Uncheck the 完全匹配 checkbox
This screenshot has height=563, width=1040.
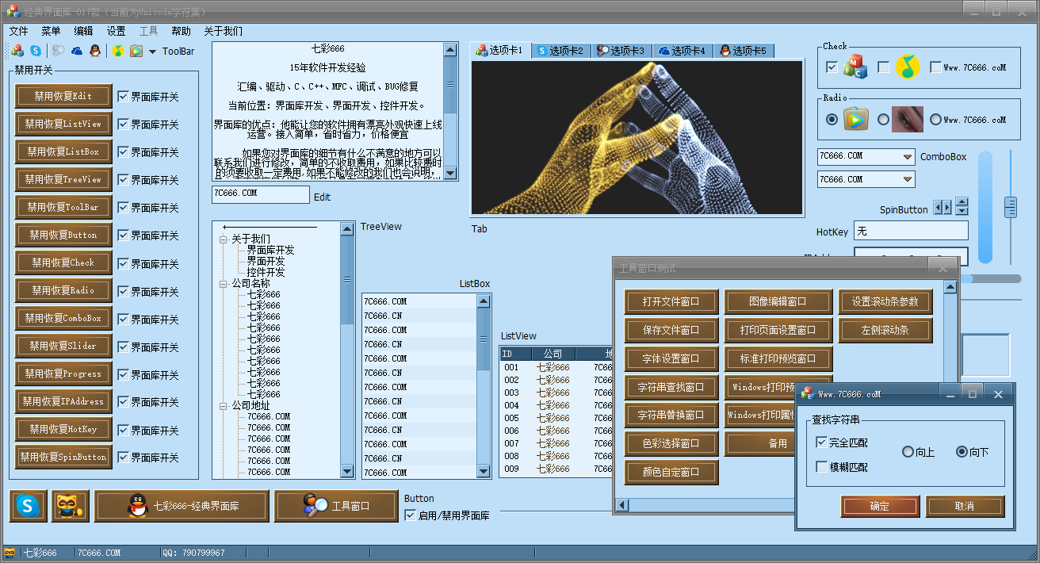click(822, 442)
